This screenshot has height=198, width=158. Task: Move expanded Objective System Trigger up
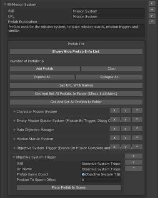(134, 168)
